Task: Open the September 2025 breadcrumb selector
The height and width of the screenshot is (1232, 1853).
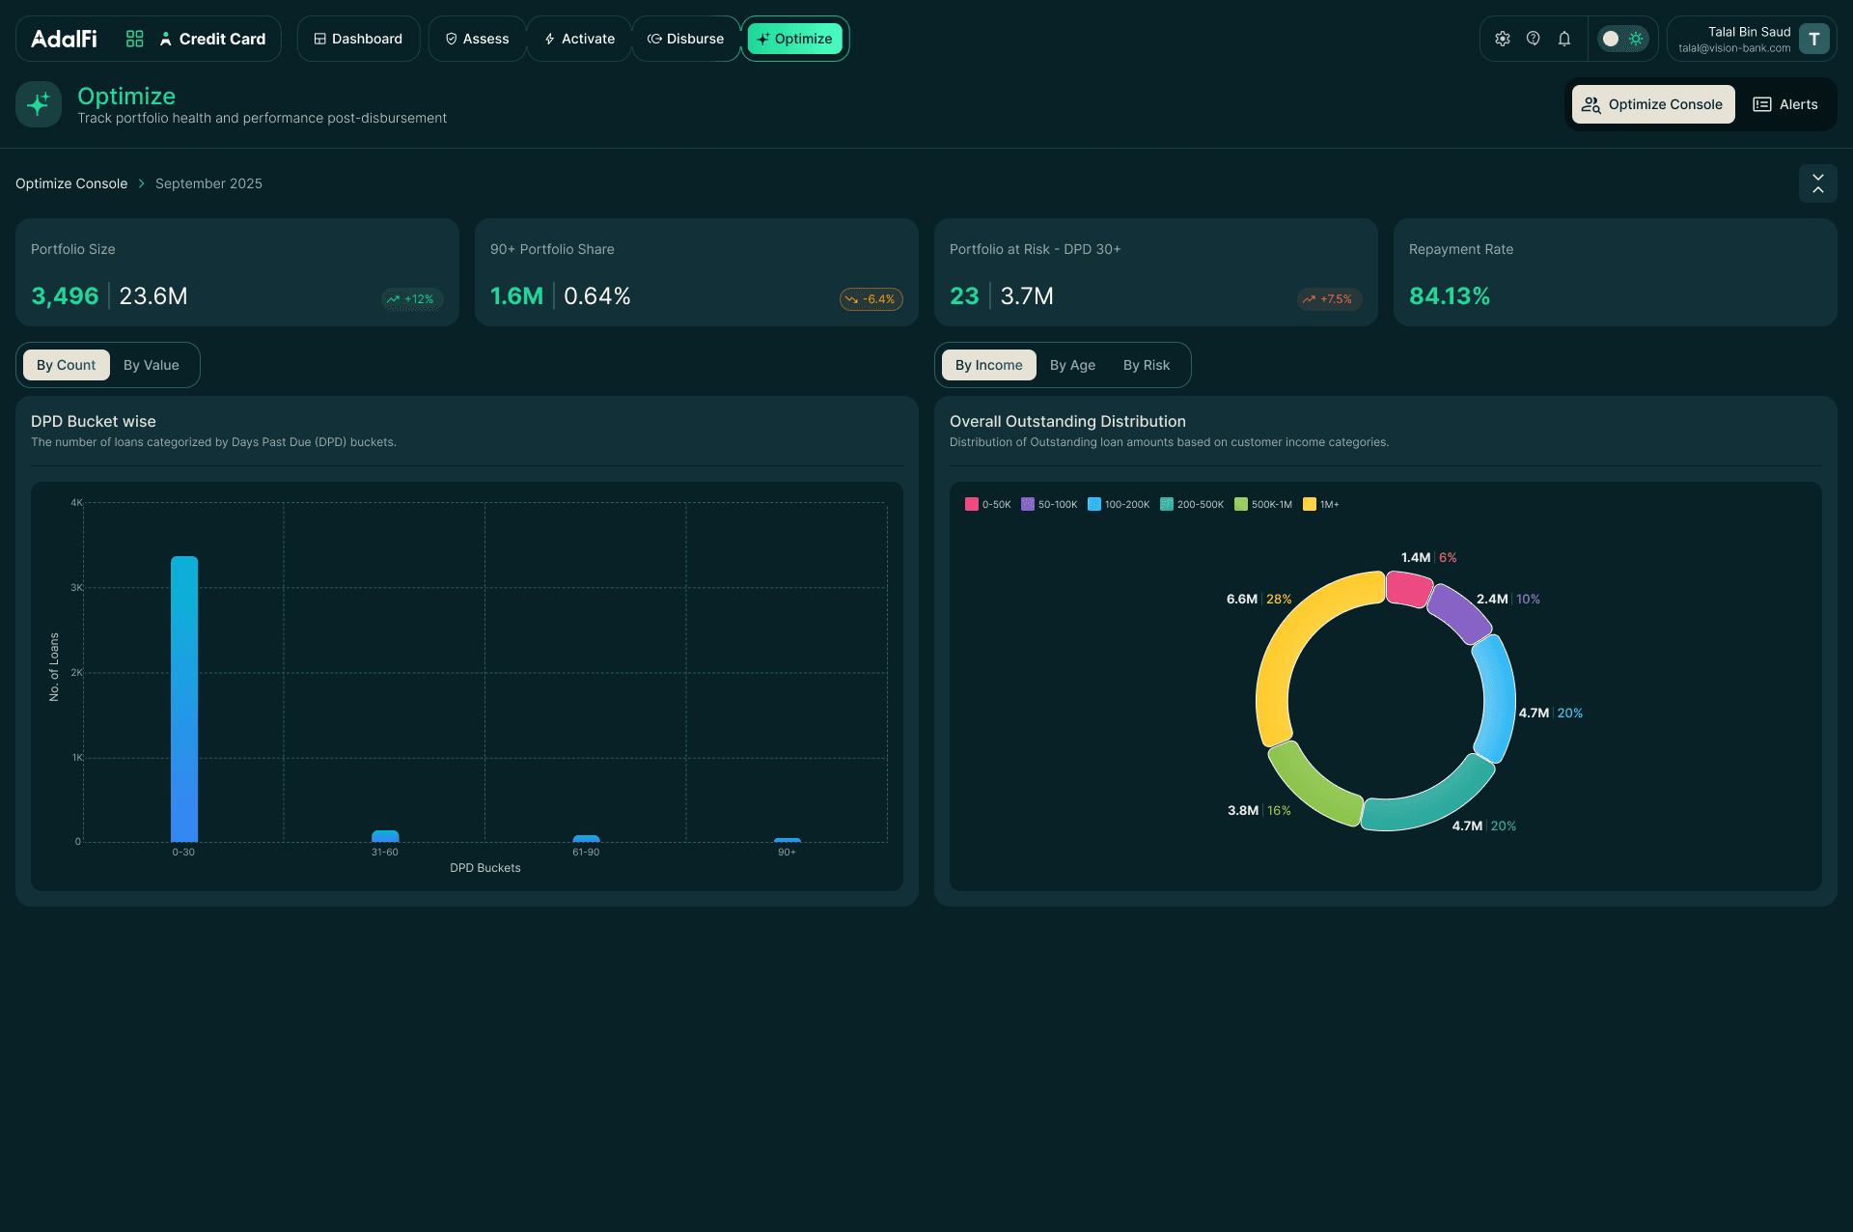Action: [x=208, y=183]
